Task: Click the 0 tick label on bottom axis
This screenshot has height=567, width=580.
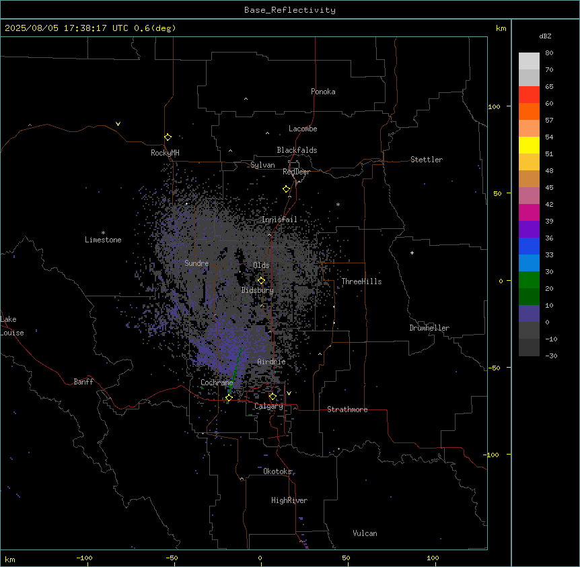Action: click(x=260, y=558)
